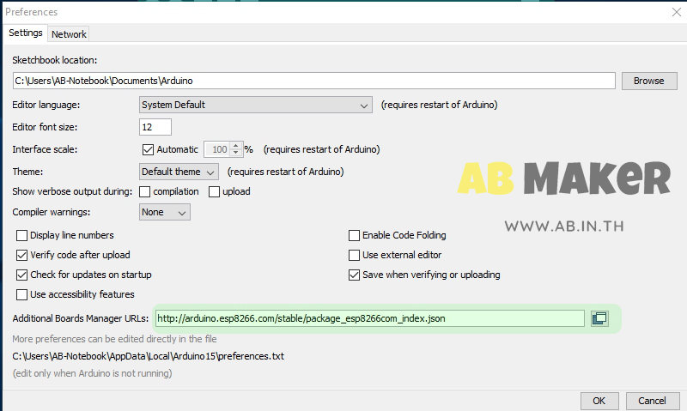Open the additional boards URLs editor window icon
The height and width of the screenshot is (411, 687).
(599, 318)
